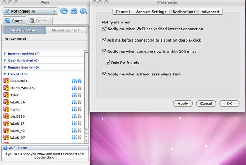Open the General preferences tab

click(123, 12)
